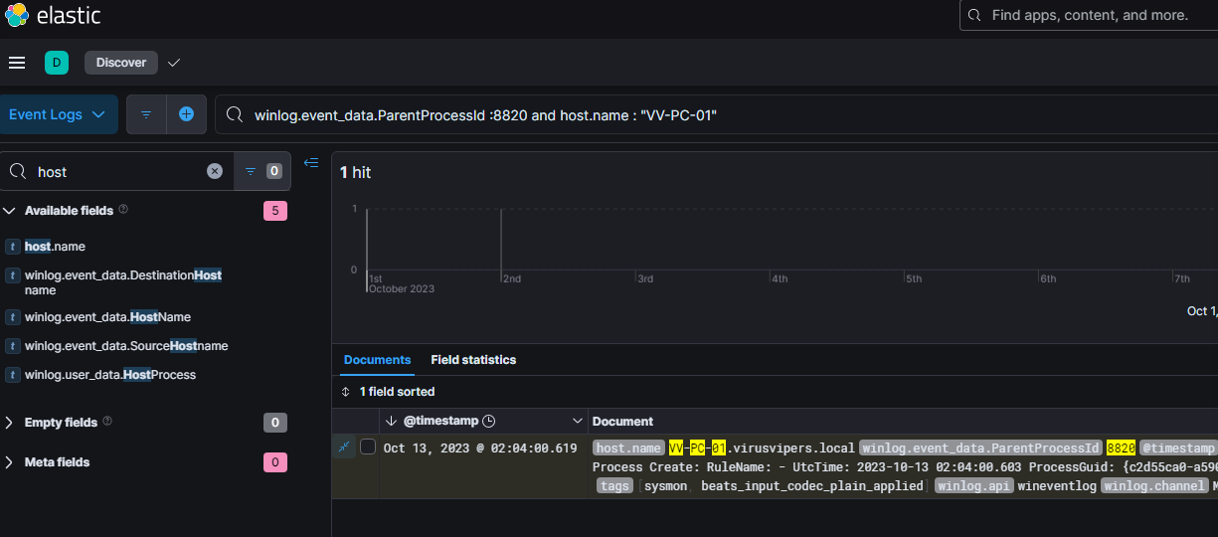Focus the Find apps, content search box
Image resolution: width=1218 pixels, height=537 pixels.
(x=1089, y=16)
